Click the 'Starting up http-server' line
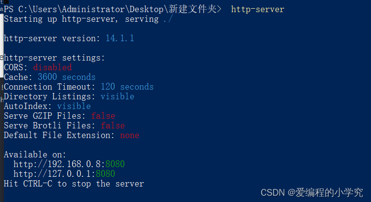The height and width of the screenshot is (202, 371). pyautogui.click(x=88, y=19)
